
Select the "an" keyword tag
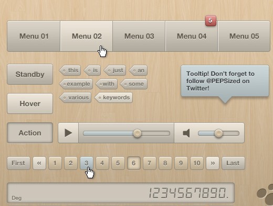coord(138,71)
